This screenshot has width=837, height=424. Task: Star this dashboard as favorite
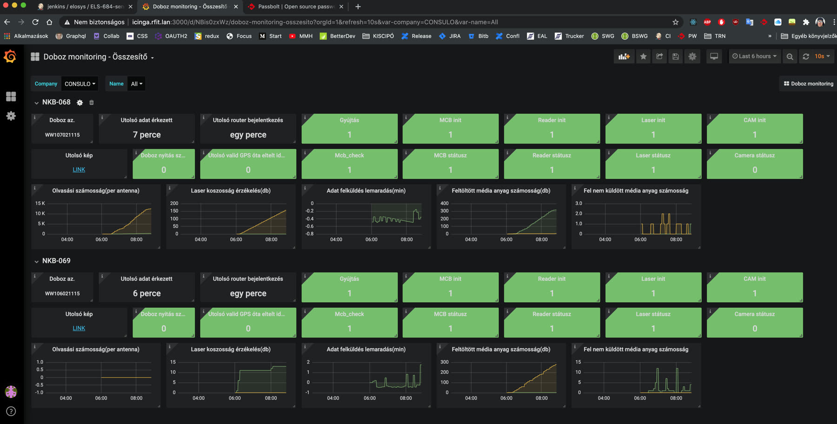coord(643,56)
